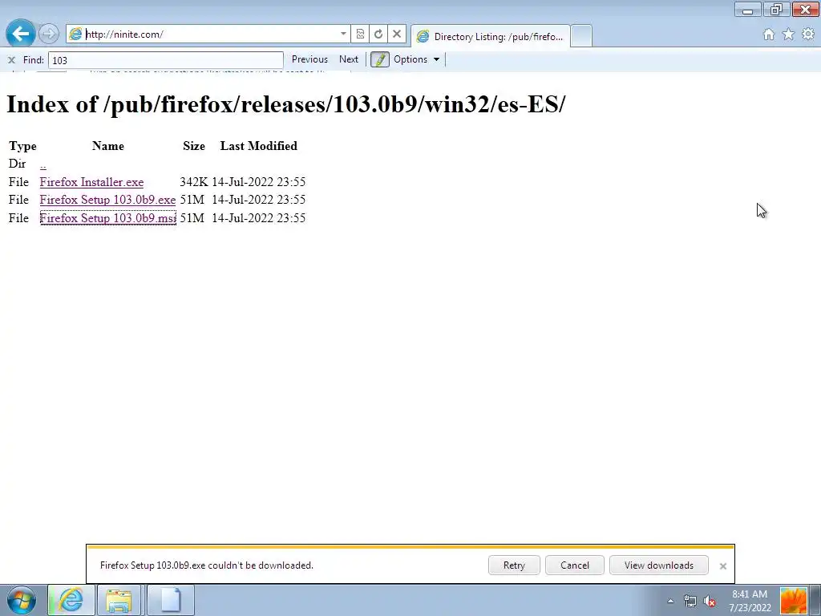Screen dimensions: 821x616
Task: Open the parent directory '..' link
Action: 43,164
